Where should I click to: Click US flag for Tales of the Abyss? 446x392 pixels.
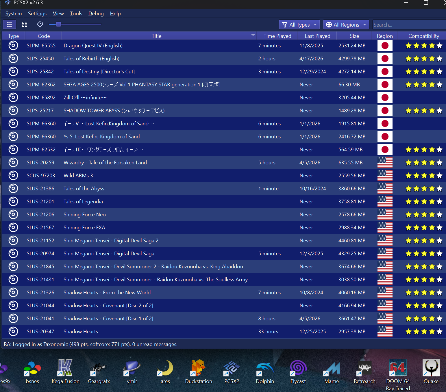pyautogui.click(x=385, y=189)
